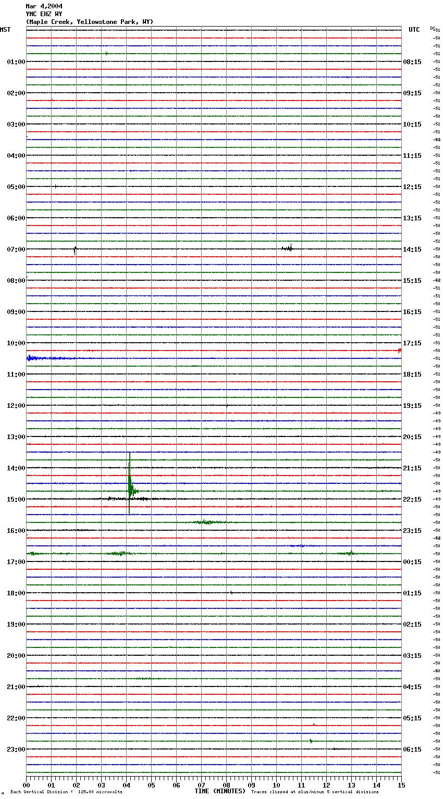Select the 12:00 MST time label
Screen dimensions: 443x799
click(16, 406)
